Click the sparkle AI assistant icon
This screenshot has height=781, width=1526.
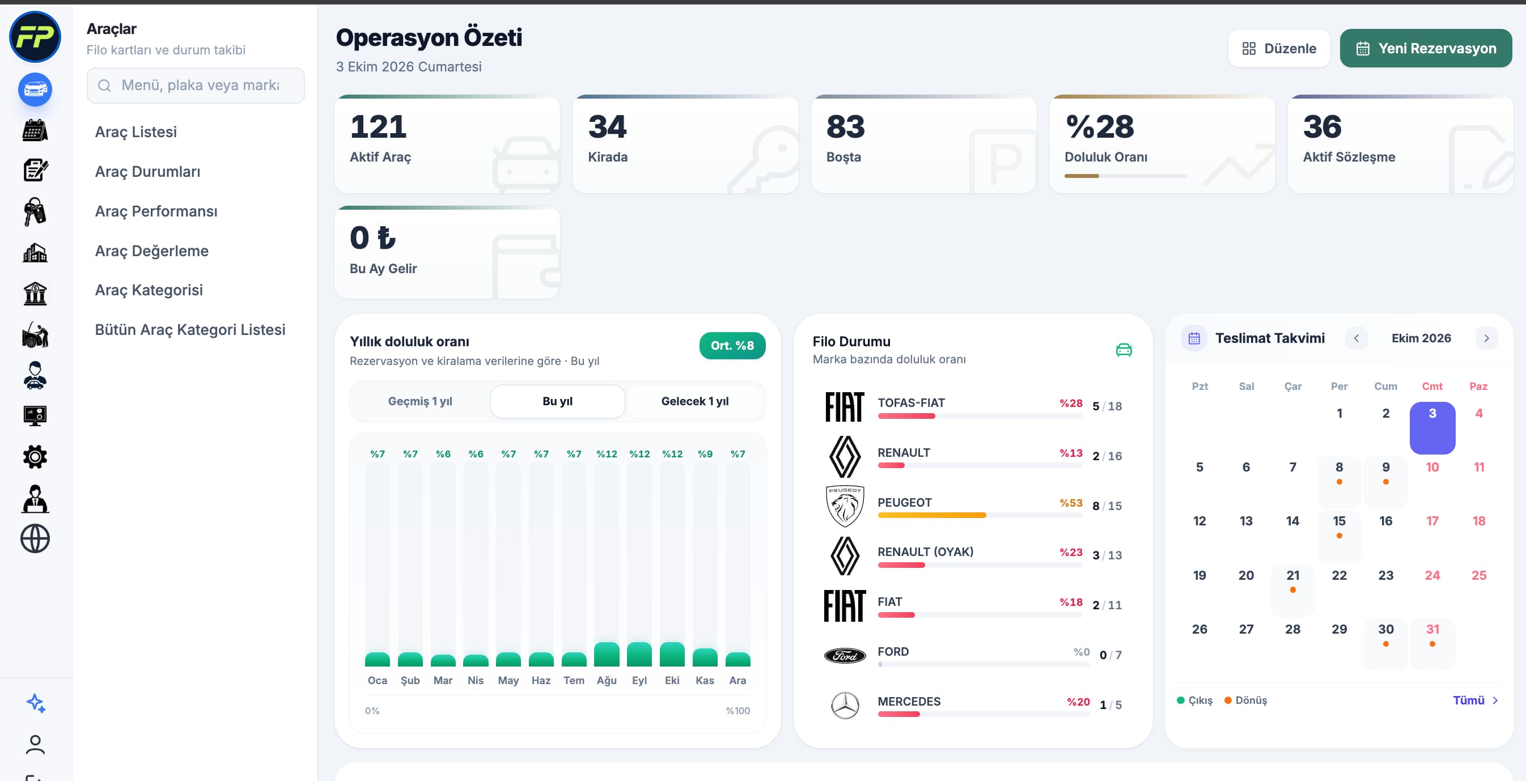pos(36,703)
